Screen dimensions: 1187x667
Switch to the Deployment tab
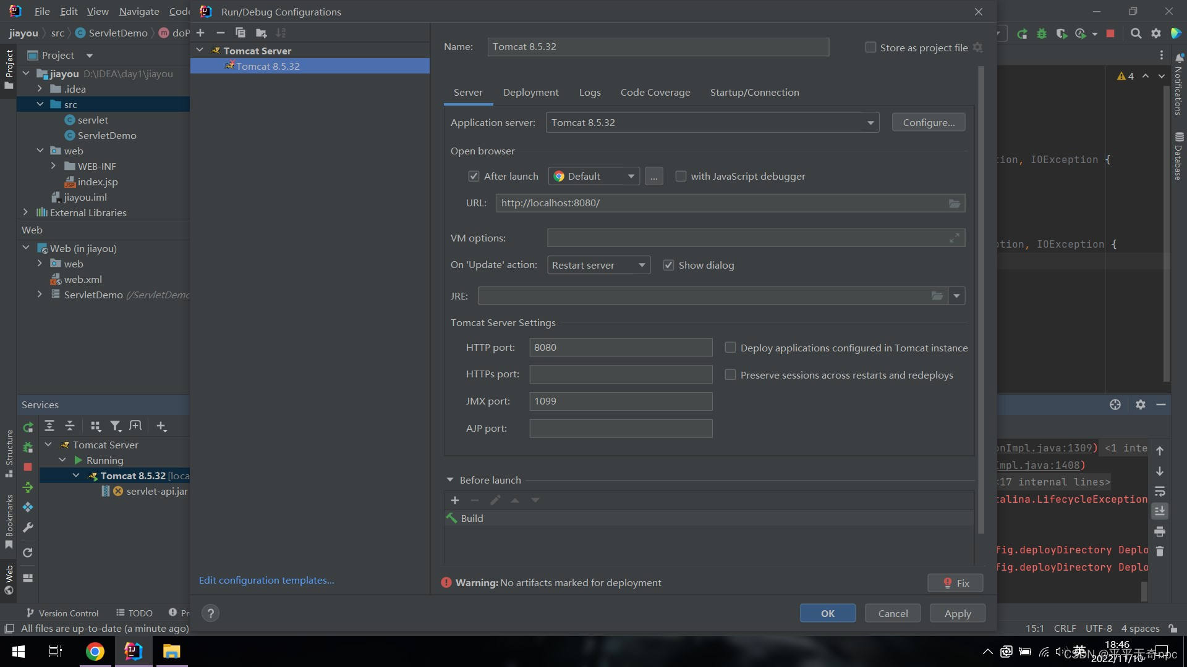[x=530, y=93]
